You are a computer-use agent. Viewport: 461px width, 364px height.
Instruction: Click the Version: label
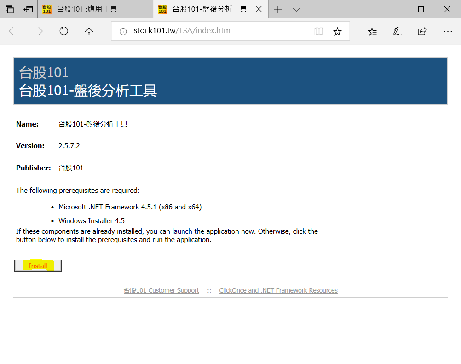pos(30,146)
